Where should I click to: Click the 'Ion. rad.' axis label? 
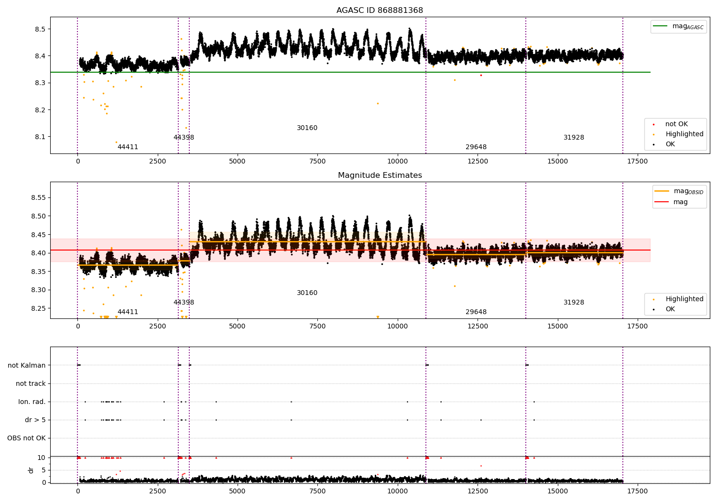tap(32, 402)
